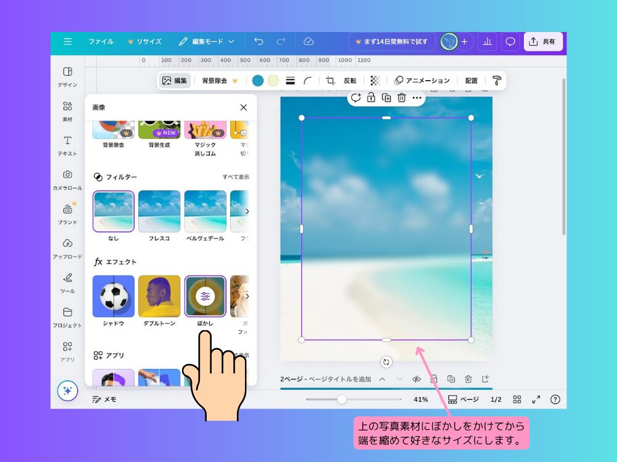Delete the selected image element

coord(402,97)
